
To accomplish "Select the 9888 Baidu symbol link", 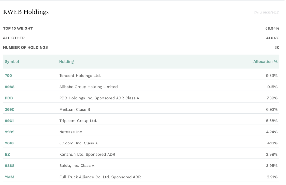I will [x=10, y=166].
